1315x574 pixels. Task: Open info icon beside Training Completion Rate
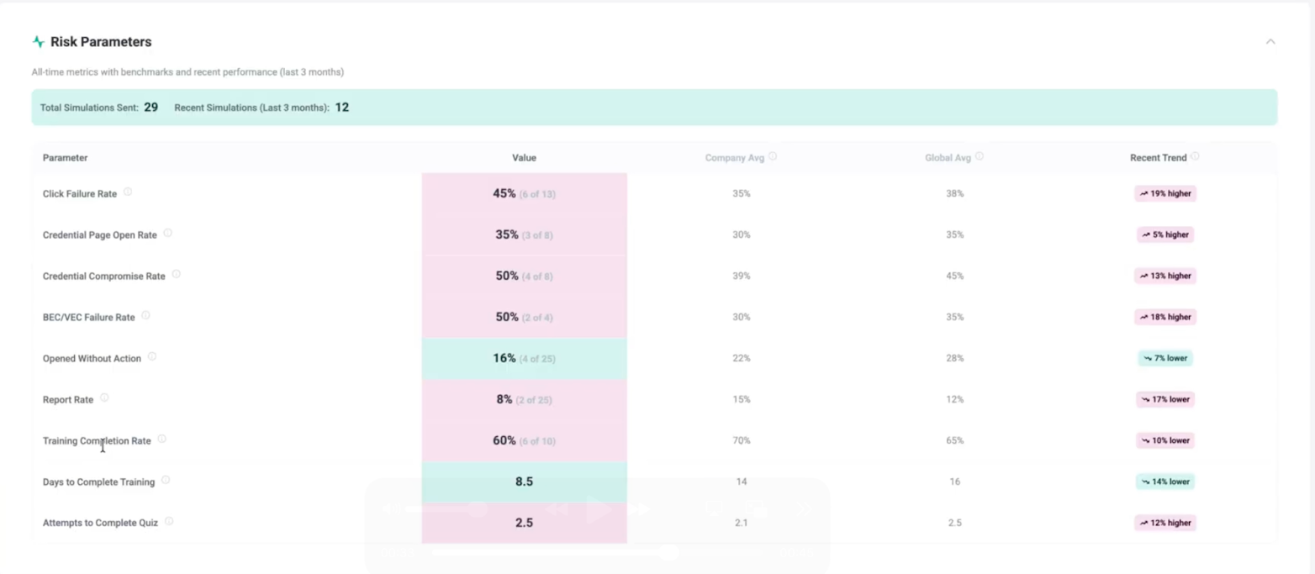coord(161,439)
